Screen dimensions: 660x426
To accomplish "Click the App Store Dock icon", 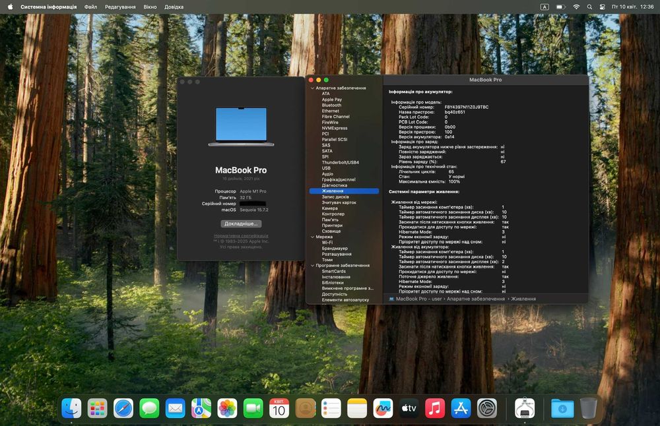I will 461,408.
